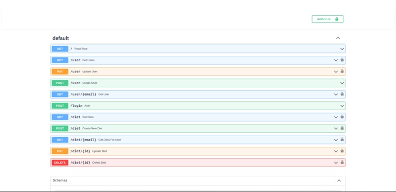
Task: Expand POST /login Auth chevron
Action: point(342,106)
